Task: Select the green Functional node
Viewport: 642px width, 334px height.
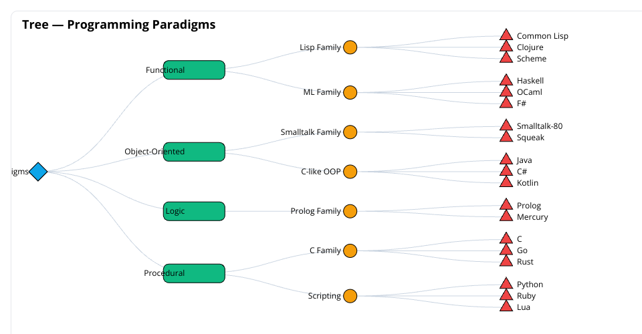Action: [x=194, y=70]
